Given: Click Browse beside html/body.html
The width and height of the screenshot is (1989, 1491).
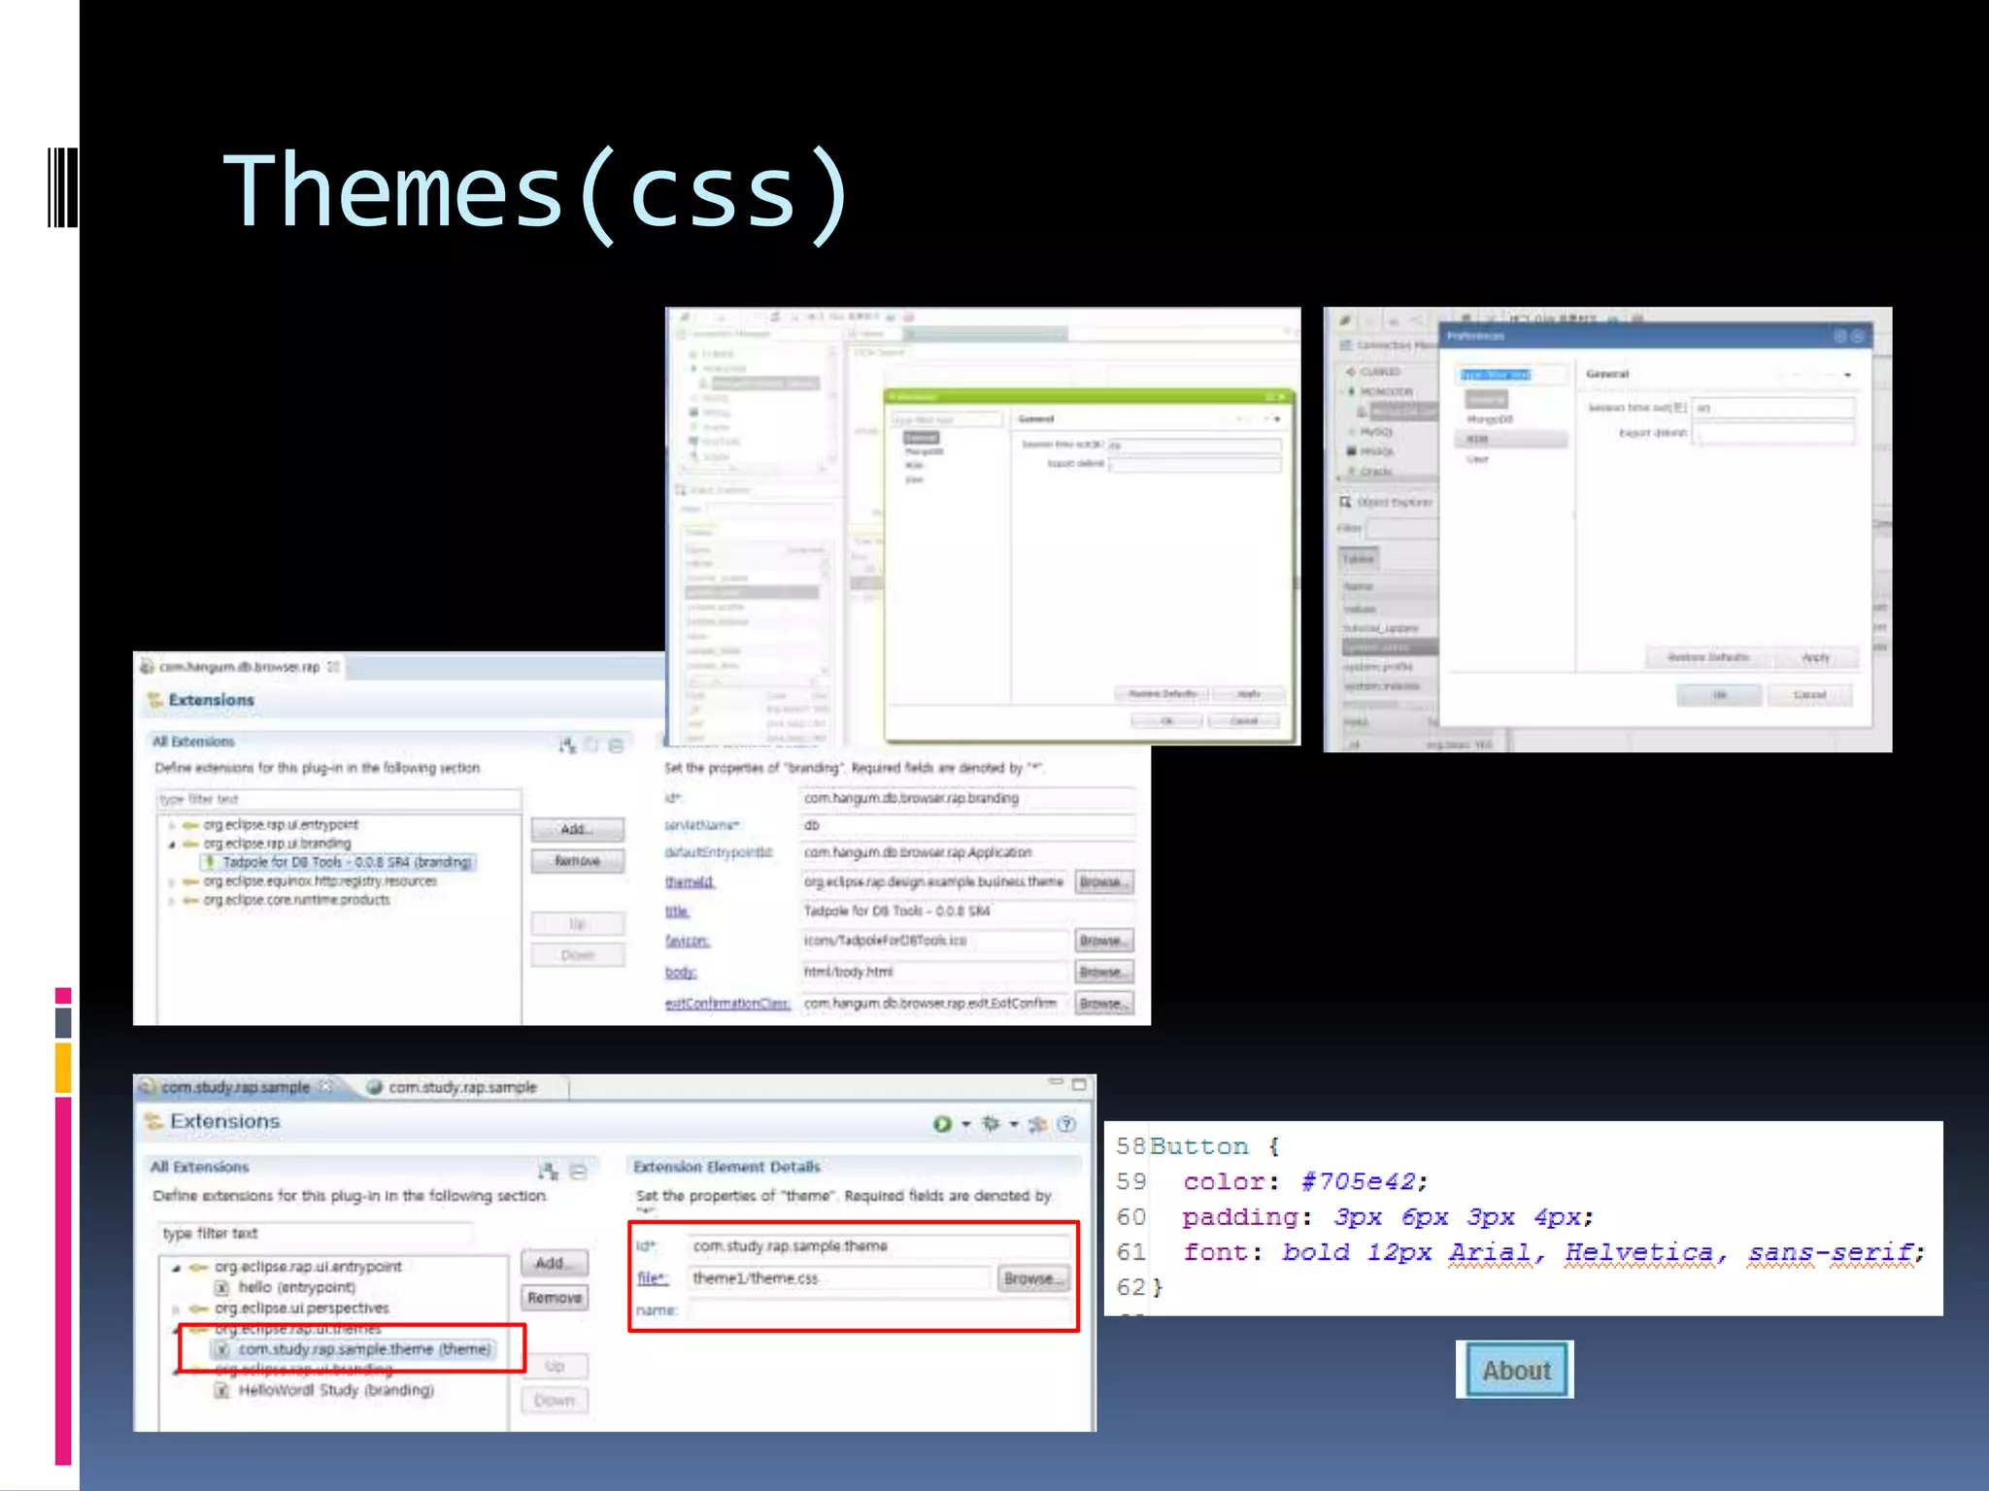Looking at the screenshot, I should (x=1104, y=972).
